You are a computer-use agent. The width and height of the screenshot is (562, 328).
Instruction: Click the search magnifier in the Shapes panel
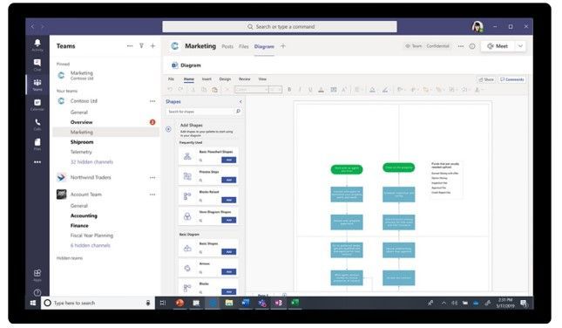tap(238, 112)
